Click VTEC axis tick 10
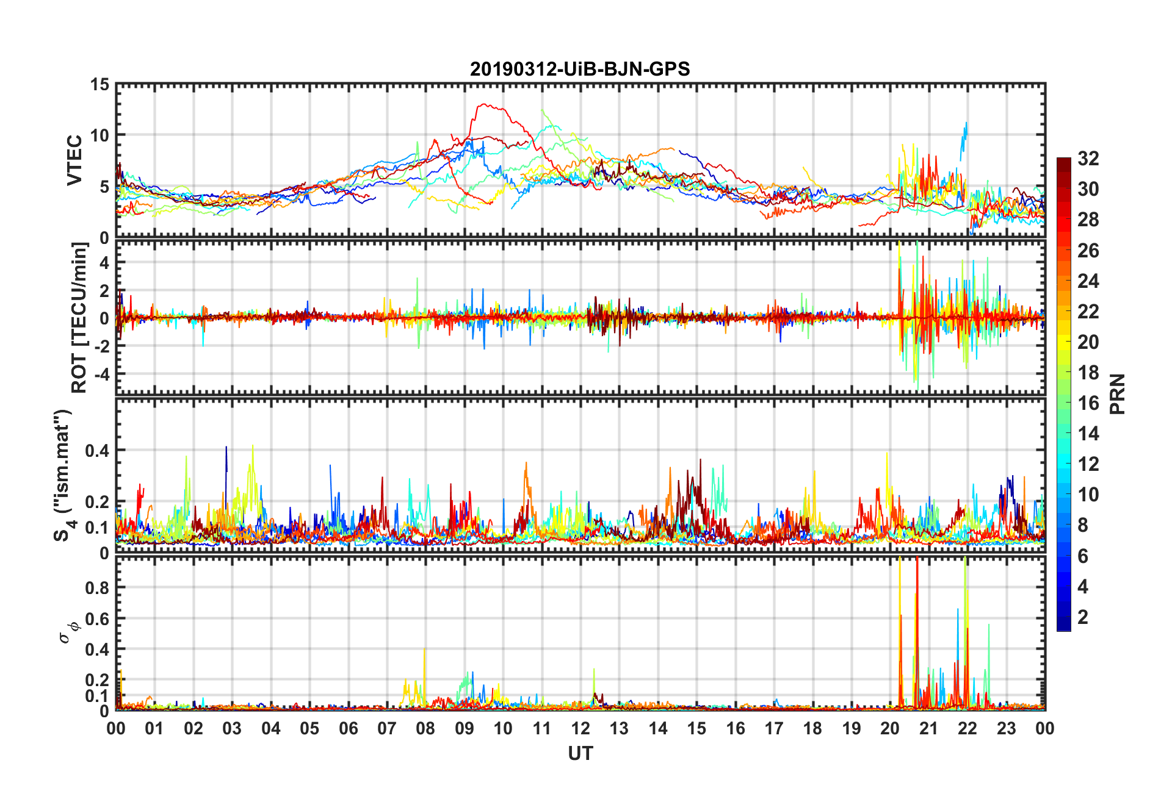 point(100,135)
